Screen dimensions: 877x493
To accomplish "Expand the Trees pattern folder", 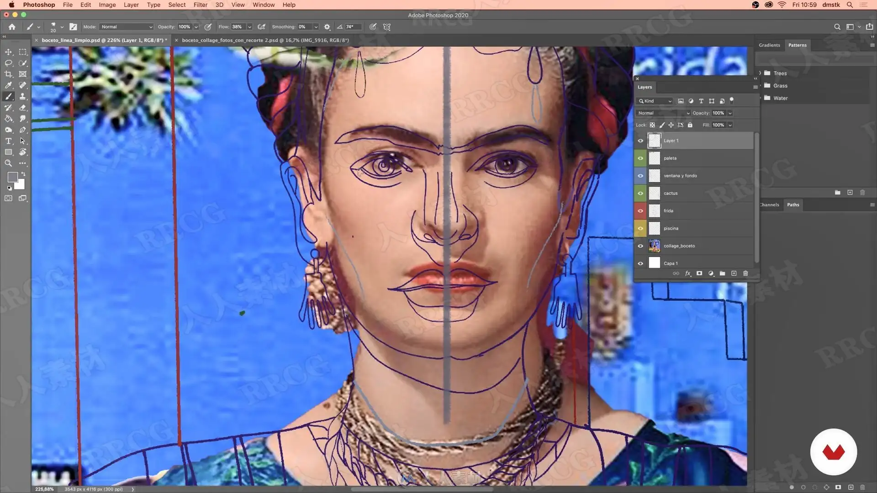I will pyautogui.click(x=760, y=73).
